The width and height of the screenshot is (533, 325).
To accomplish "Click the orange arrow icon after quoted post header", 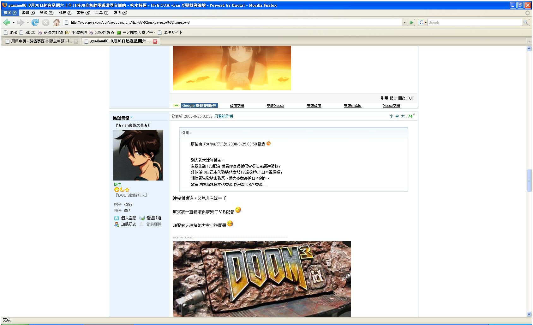I will (x=269, y=144).
